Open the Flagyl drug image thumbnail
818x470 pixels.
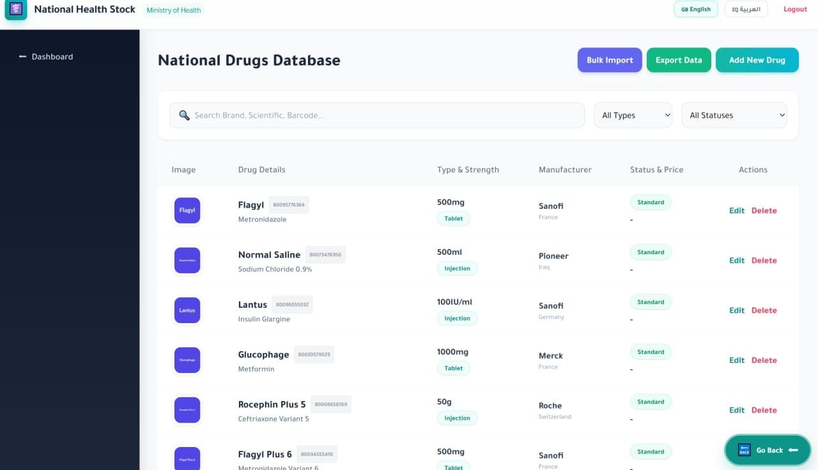tap(187, 210)
